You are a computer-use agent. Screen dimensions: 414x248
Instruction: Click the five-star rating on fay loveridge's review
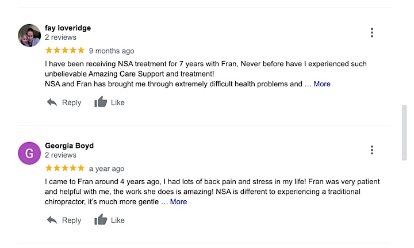[64, 50]
